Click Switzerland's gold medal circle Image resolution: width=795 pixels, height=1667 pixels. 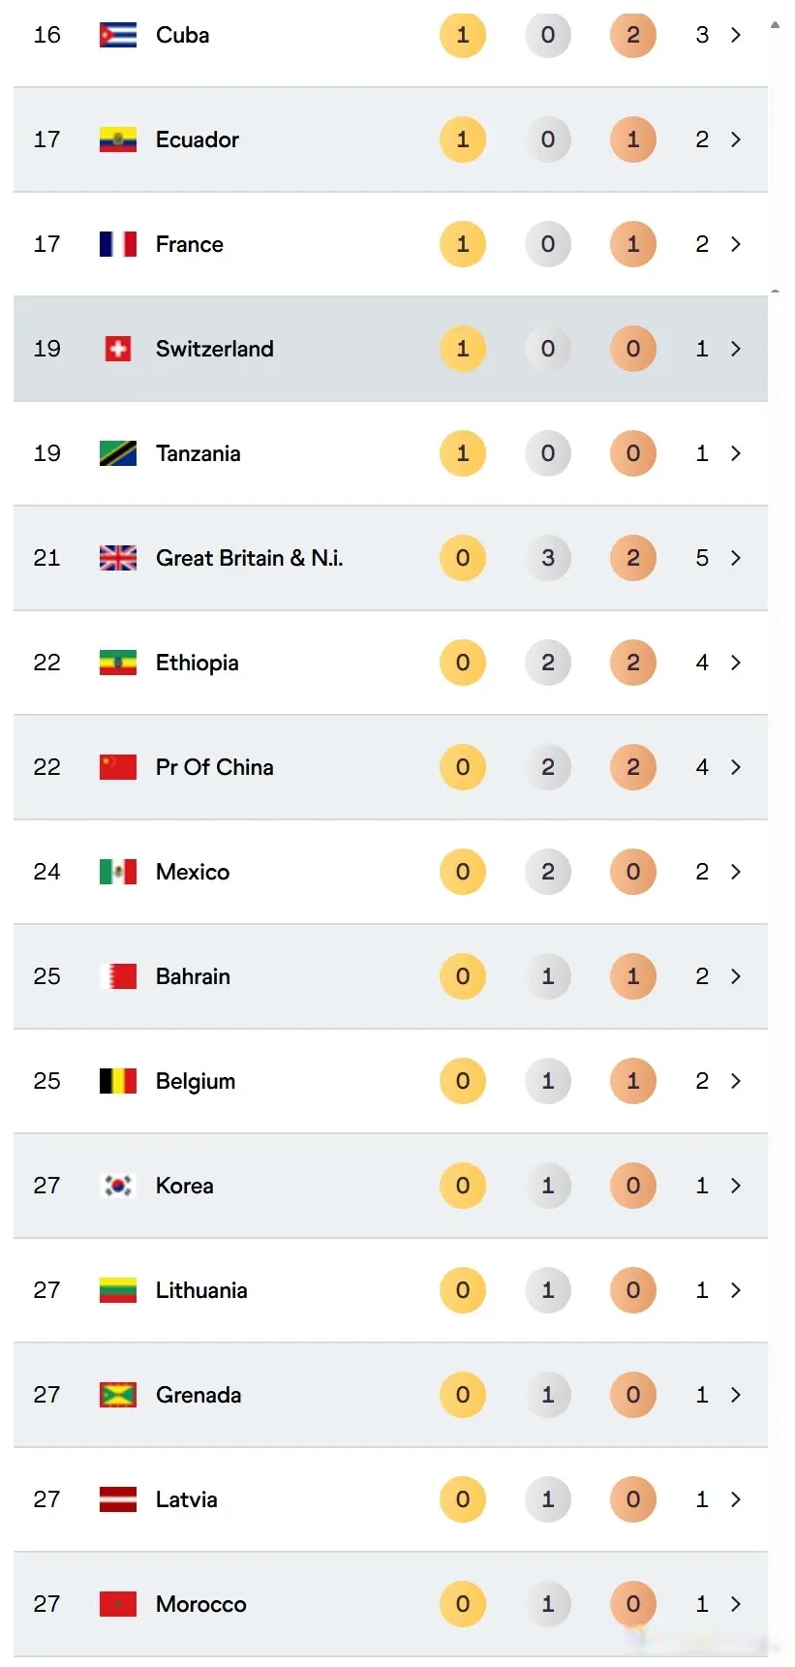tap(463, 349)
